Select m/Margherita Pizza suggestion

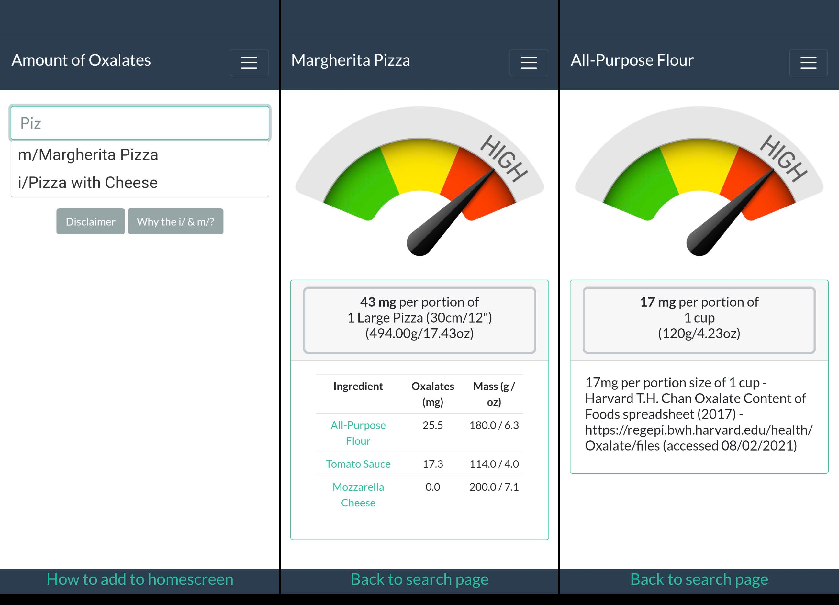pyautogui.click(x=88, y=155)
